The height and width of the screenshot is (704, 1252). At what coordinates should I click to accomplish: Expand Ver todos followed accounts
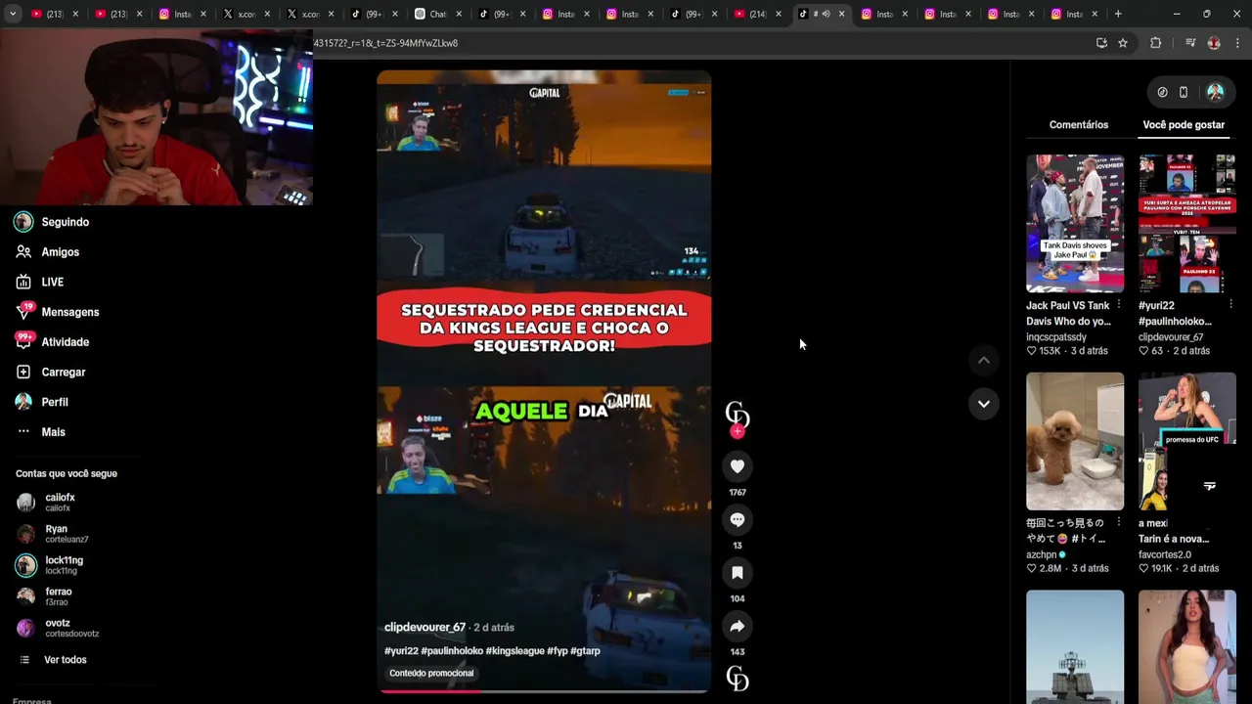(x=54, y=660)
